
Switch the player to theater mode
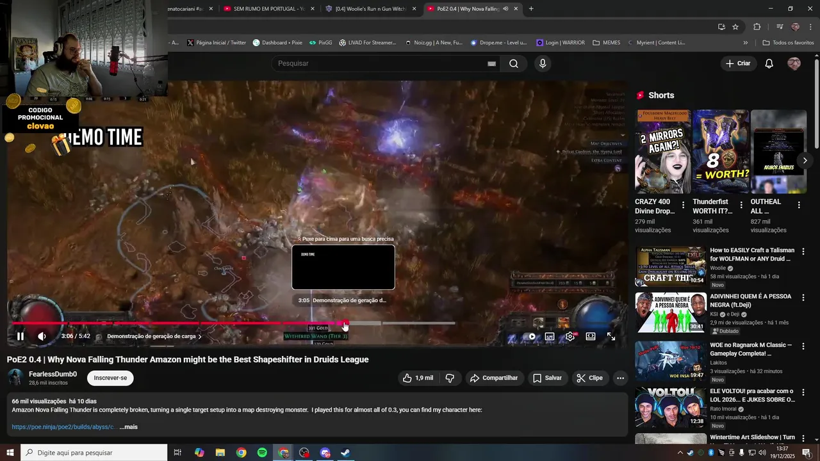coord(591,336)
